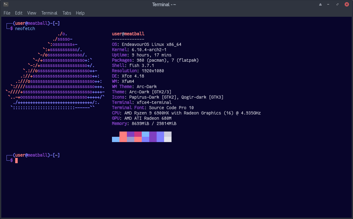Click the Memory usage line in output
The width and height of the screenshot is (353, 219).
coord(144,123)
